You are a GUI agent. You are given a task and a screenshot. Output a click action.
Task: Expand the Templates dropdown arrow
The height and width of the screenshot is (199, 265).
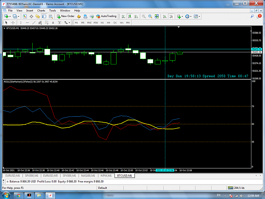click(x=199, y=17)
